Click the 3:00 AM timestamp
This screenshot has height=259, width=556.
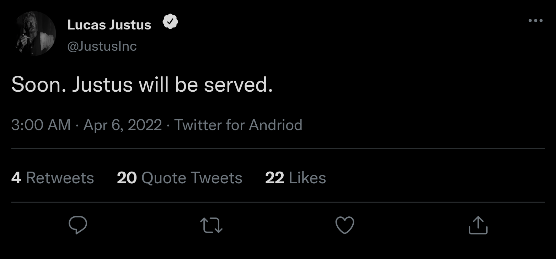(41, 125)
